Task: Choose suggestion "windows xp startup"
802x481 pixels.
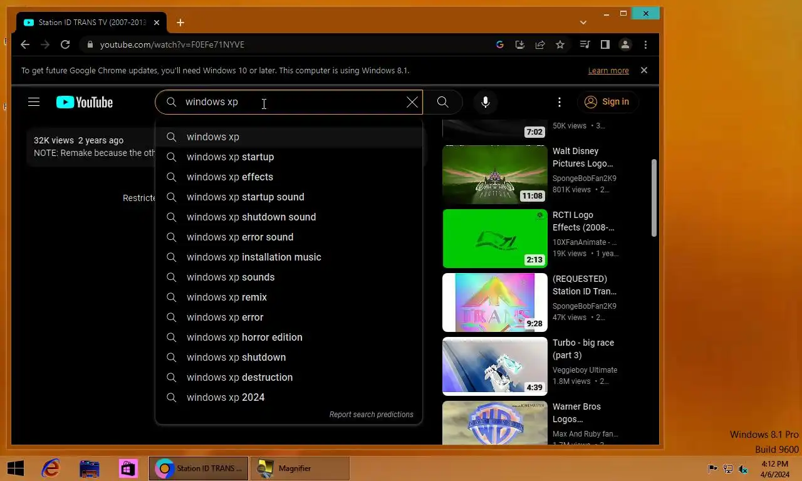Action: 288,157
